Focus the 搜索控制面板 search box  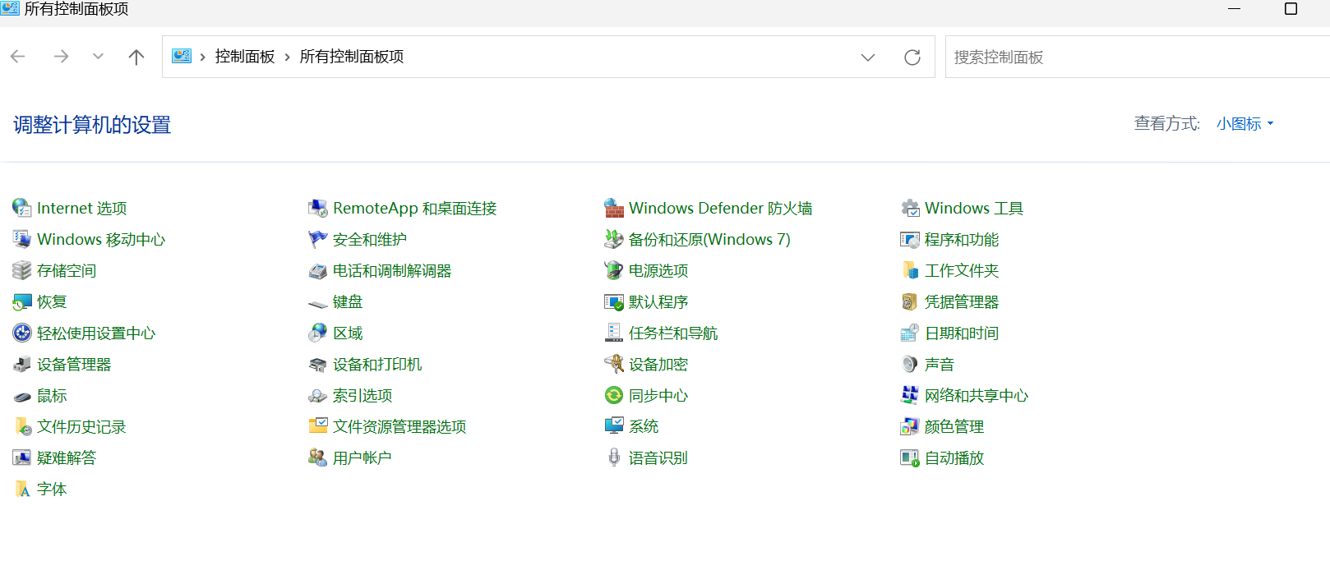(x=1138, y=57)
